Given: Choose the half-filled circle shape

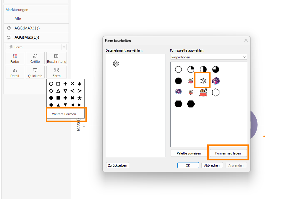Looking at the screenshot, I should coord(203,69).
